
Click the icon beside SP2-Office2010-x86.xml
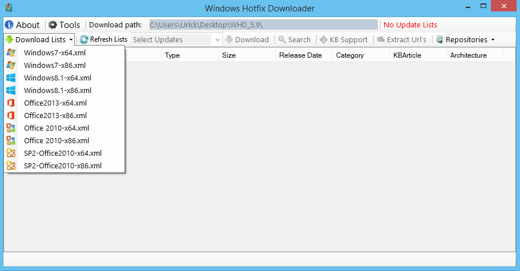tap(11, 165)
